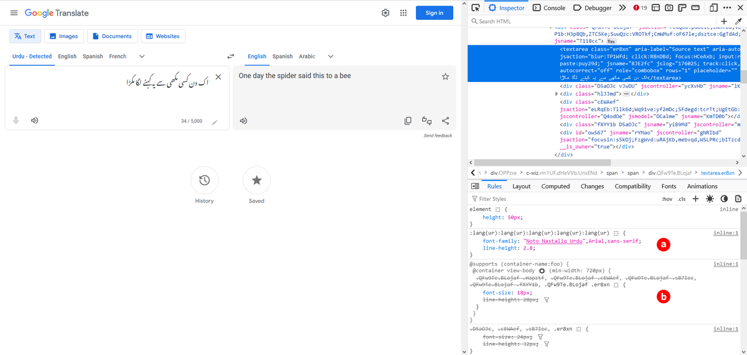
Task: Grab a color with the eyedropper
Action: pos(738,21)
